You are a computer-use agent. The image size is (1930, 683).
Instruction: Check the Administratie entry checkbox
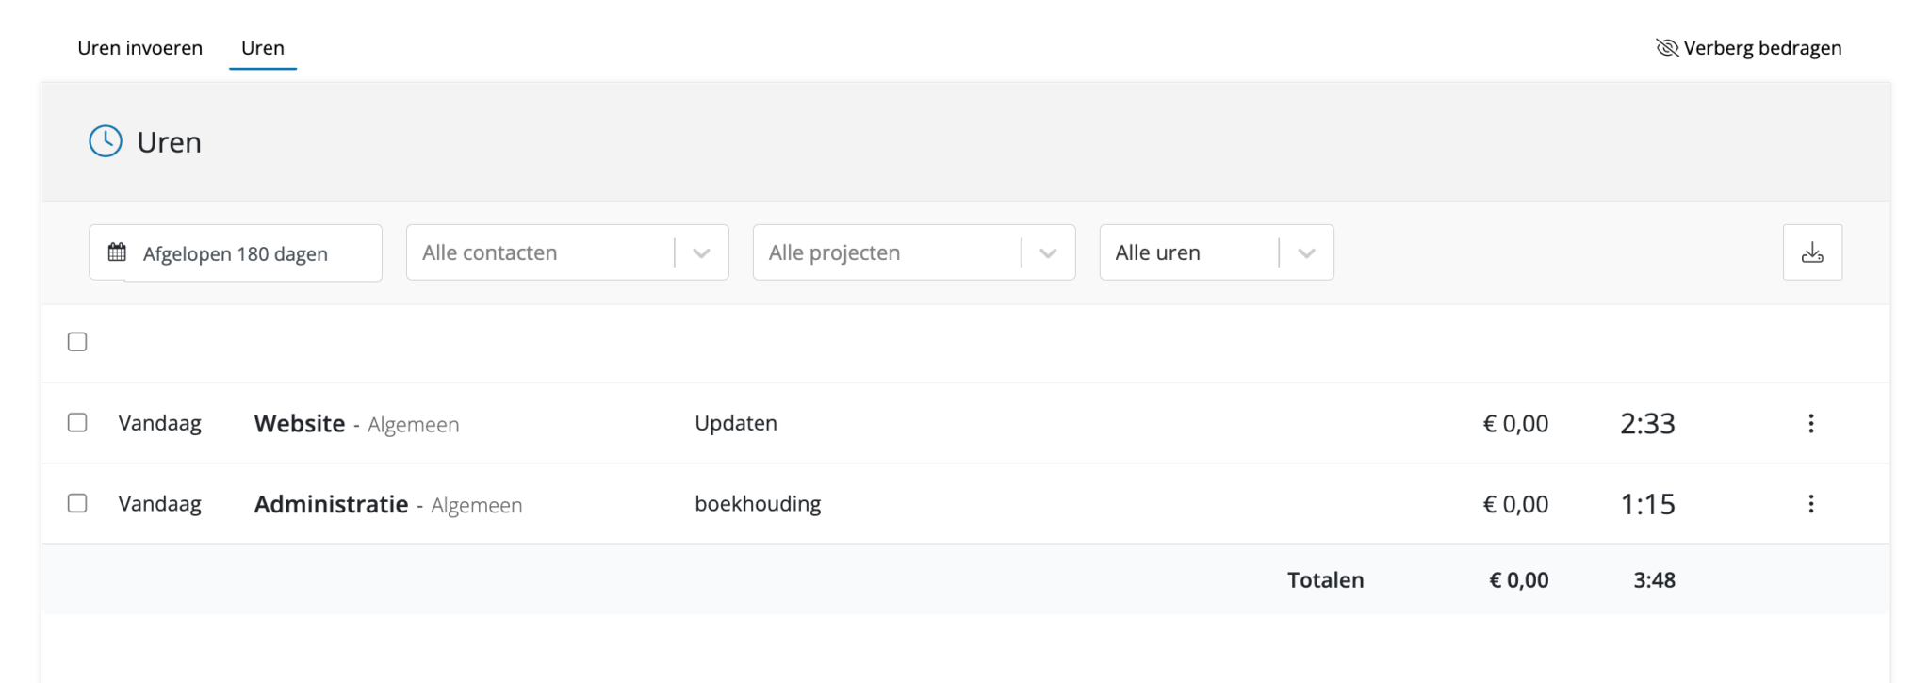(x=77, y=504)
